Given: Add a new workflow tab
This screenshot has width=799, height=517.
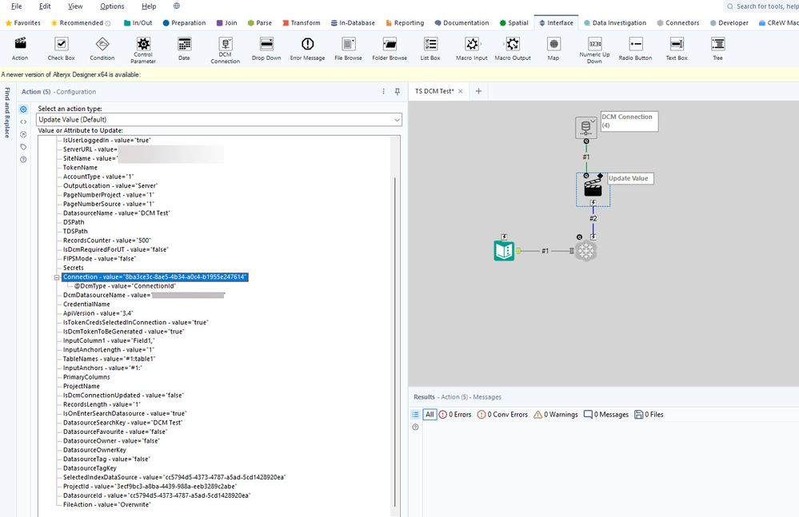Looking at the screenshot, I should 478,91.
